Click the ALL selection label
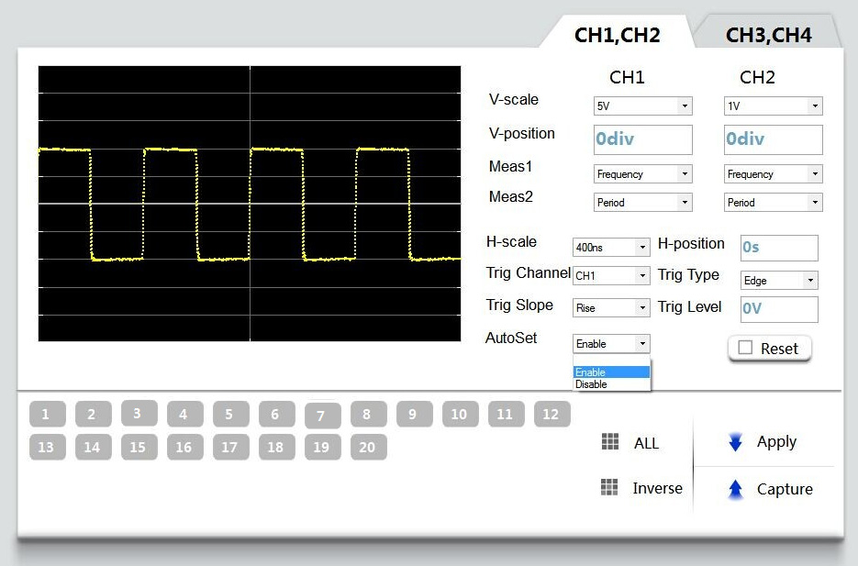The height and width of the screenshot is (566, 858). tap(646, 443)
